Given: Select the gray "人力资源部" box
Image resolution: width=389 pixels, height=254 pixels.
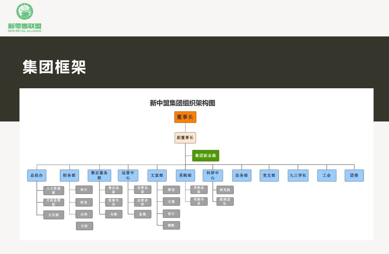Looking at the screenshot, I should pos(54,190).
